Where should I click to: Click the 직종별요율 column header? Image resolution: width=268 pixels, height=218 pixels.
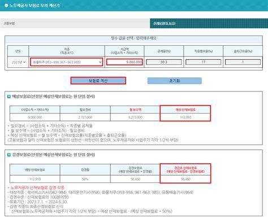[x=203, y=51]
